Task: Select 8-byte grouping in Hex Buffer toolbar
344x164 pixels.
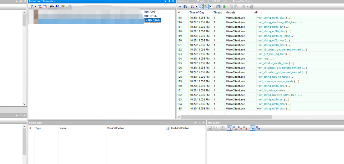Action: coord(245,128)
